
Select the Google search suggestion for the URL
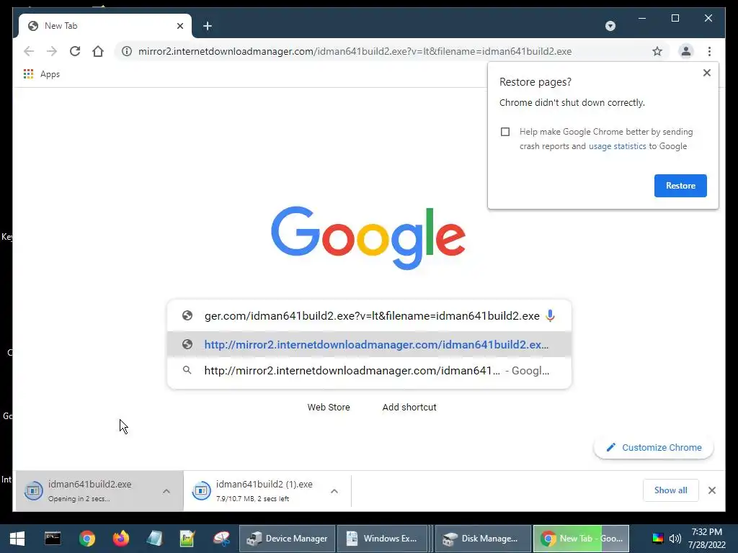point(369,371)
